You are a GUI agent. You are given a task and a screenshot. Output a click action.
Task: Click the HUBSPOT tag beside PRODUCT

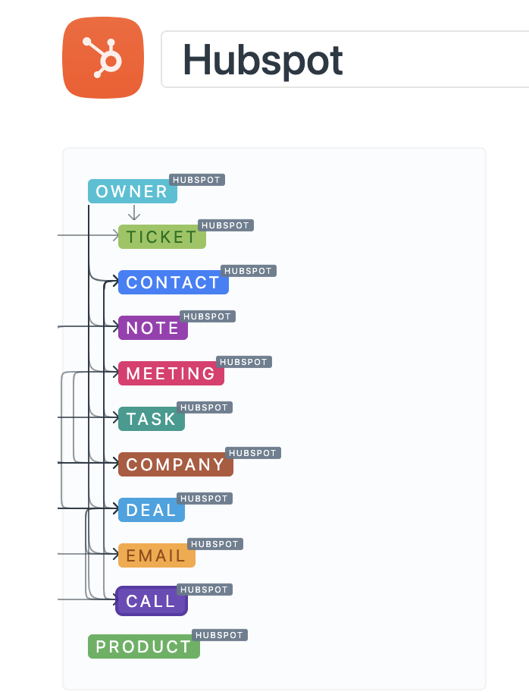[220, 635]
